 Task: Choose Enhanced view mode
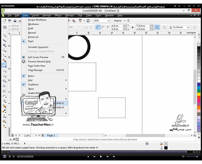45,37
